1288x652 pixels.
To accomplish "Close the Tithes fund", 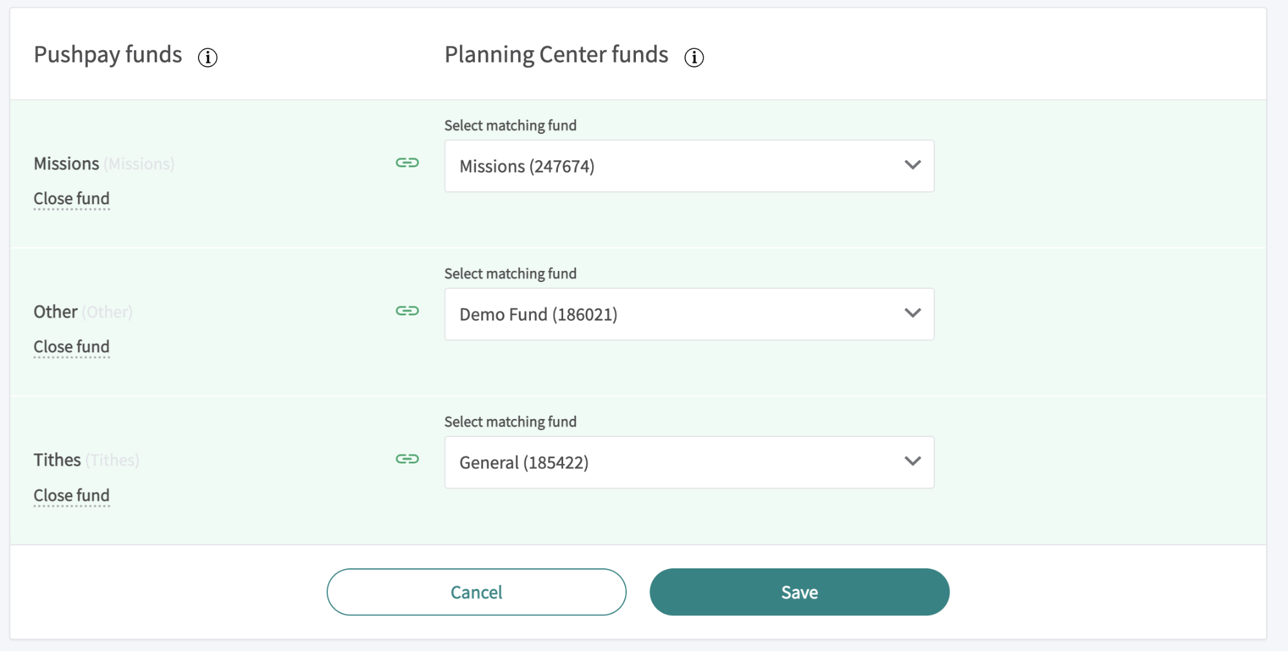I will point(72,496).
